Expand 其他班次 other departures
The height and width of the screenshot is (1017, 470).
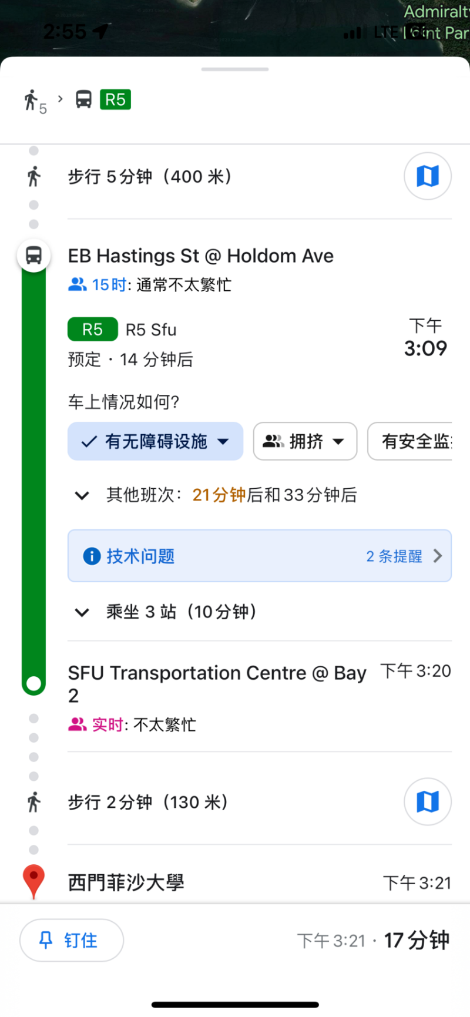82,495
